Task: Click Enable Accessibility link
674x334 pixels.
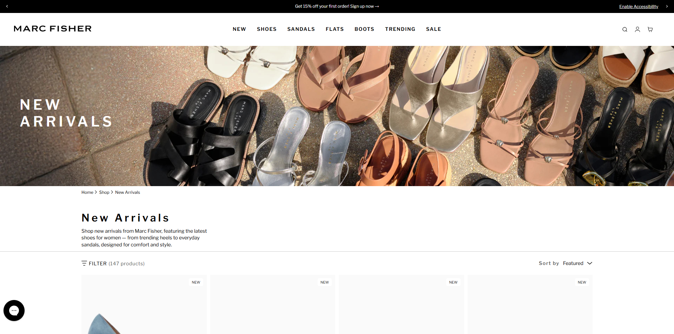Action: [x=638, y=7]
